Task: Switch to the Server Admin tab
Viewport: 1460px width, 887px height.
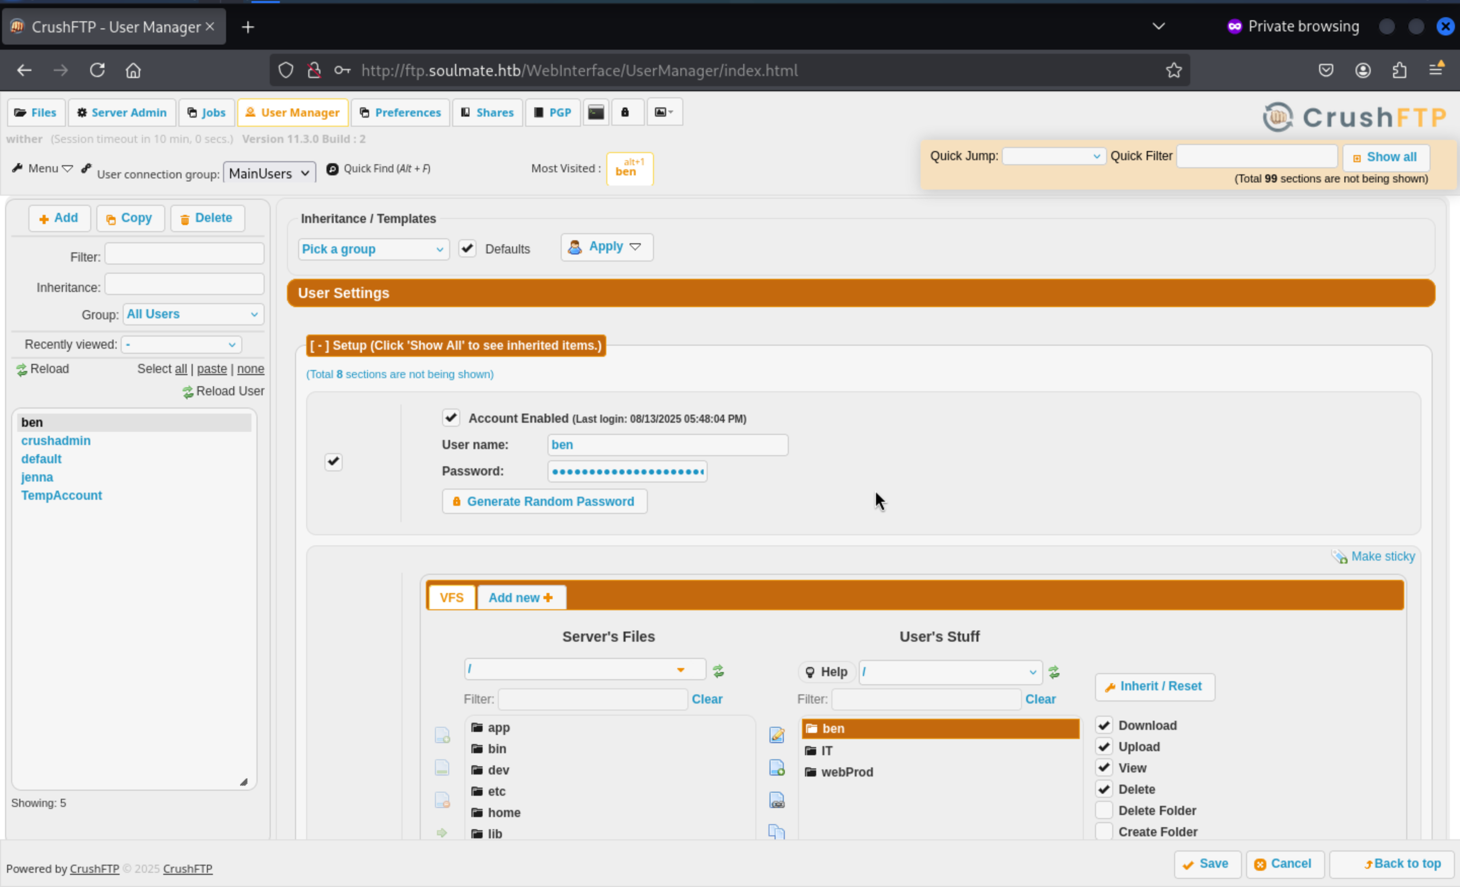Action: click(x=122, y=113)
